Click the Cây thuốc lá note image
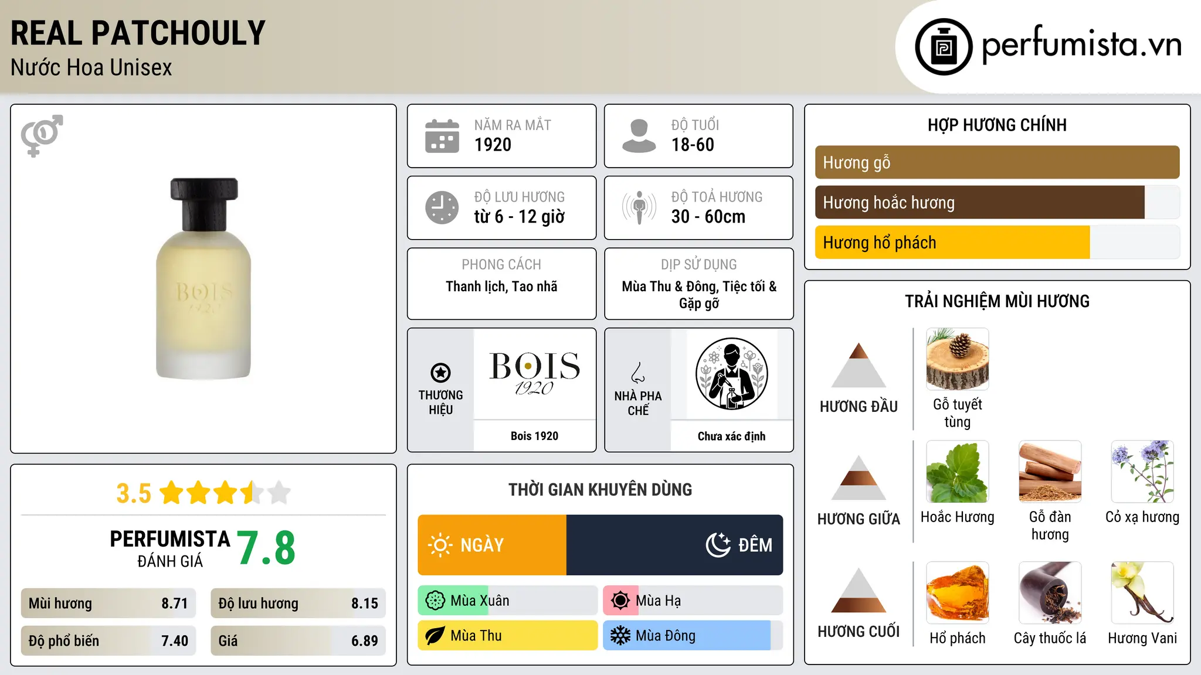Viewport: 1201px width, 675px height. click(1050, 593)
